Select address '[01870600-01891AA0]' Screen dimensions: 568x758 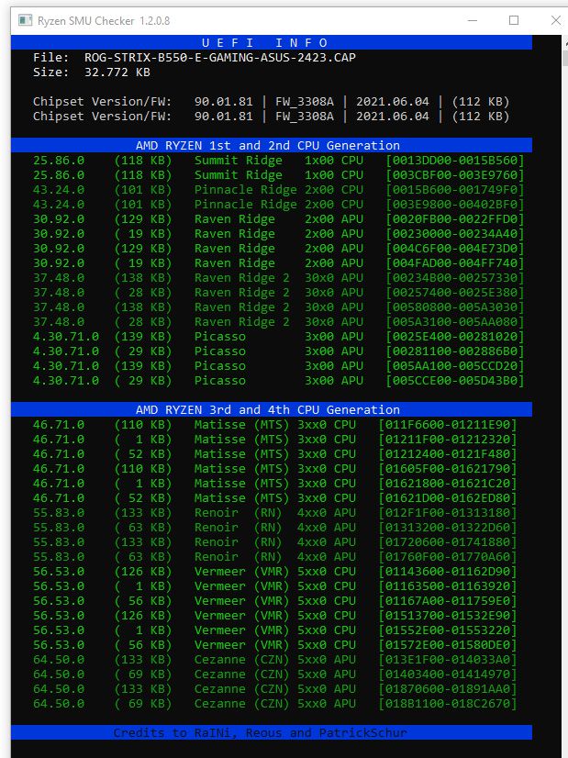[448, 689]
